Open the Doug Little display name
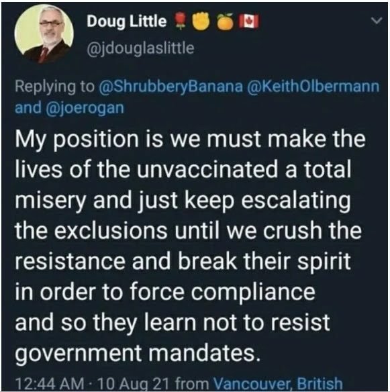 [x=126, y=21]
